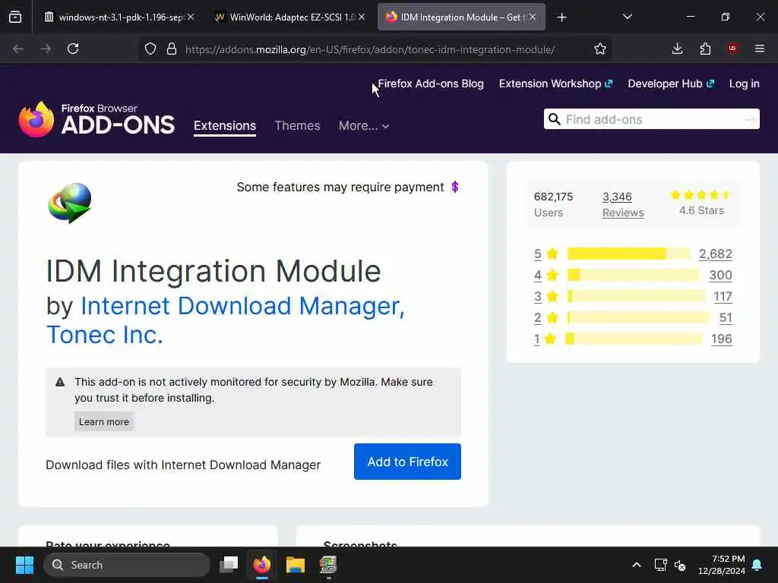The width and height of the screenshot is (778, 583).
Task: Open the clock showing 7:52 PM
Action: tap(722, 565)
